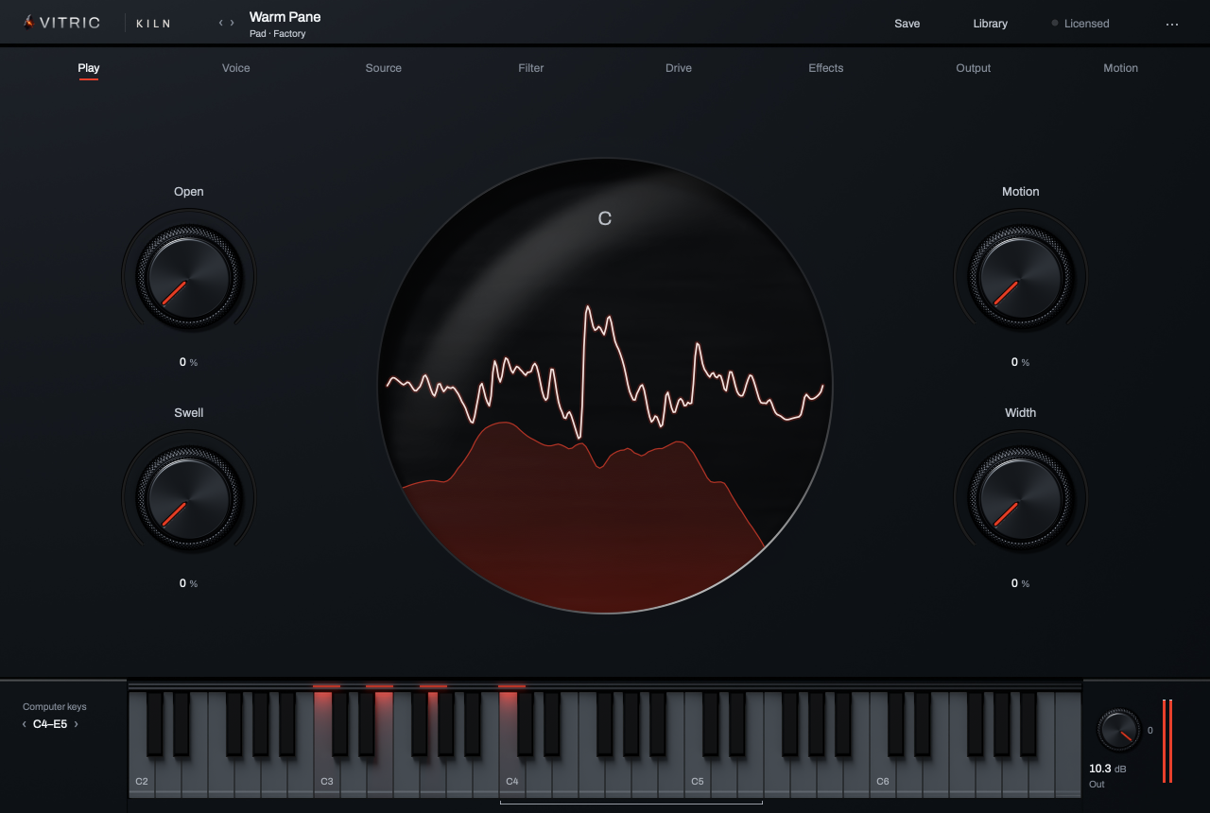1210x813 pixels.
Task: Open the preset Library
Action: point(991,24)
